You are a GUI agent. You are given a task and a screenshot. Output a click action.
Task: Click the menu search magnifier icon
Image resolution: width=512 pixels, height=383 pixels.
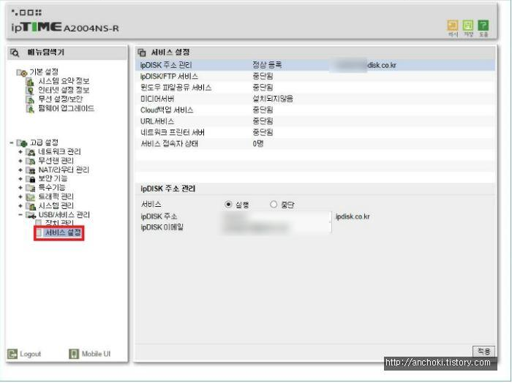tap(15, 53)
